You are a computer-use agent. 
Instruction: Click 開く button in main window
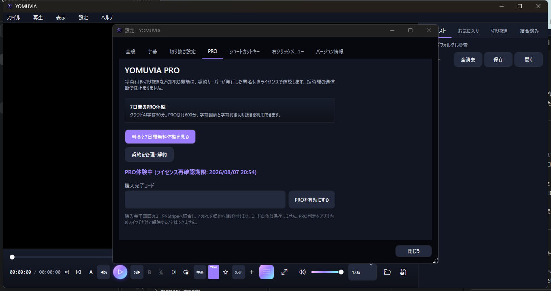(529, 59)
